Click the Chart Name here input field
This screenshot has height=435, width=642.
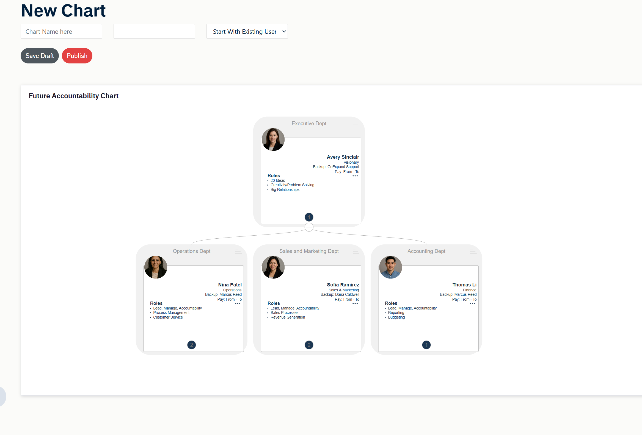(61, 31)
